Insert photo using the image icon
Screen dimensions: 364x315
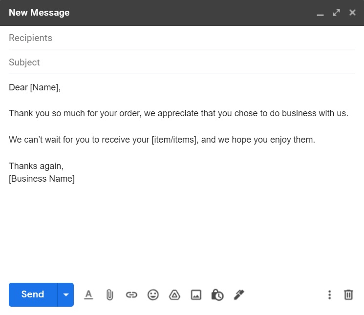pyautogui.click(x=196, y=294)
